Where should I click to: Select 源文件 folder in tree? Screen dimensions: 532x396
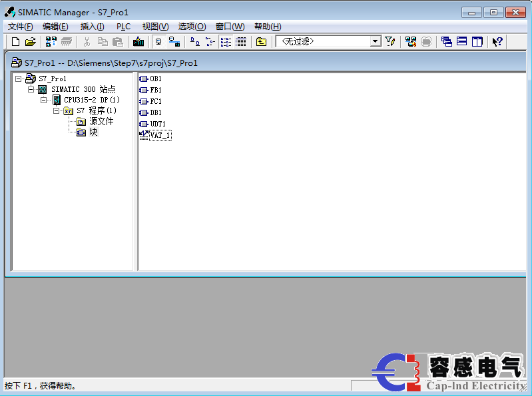[101, 121]
